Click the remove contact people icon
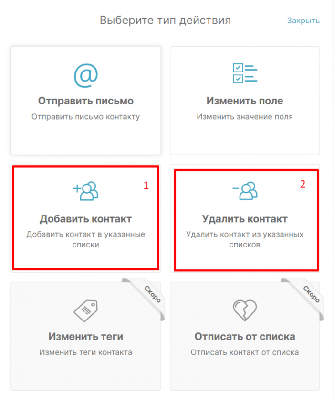The height and width of the screenshot is (402, 334). tap(245, 191)
